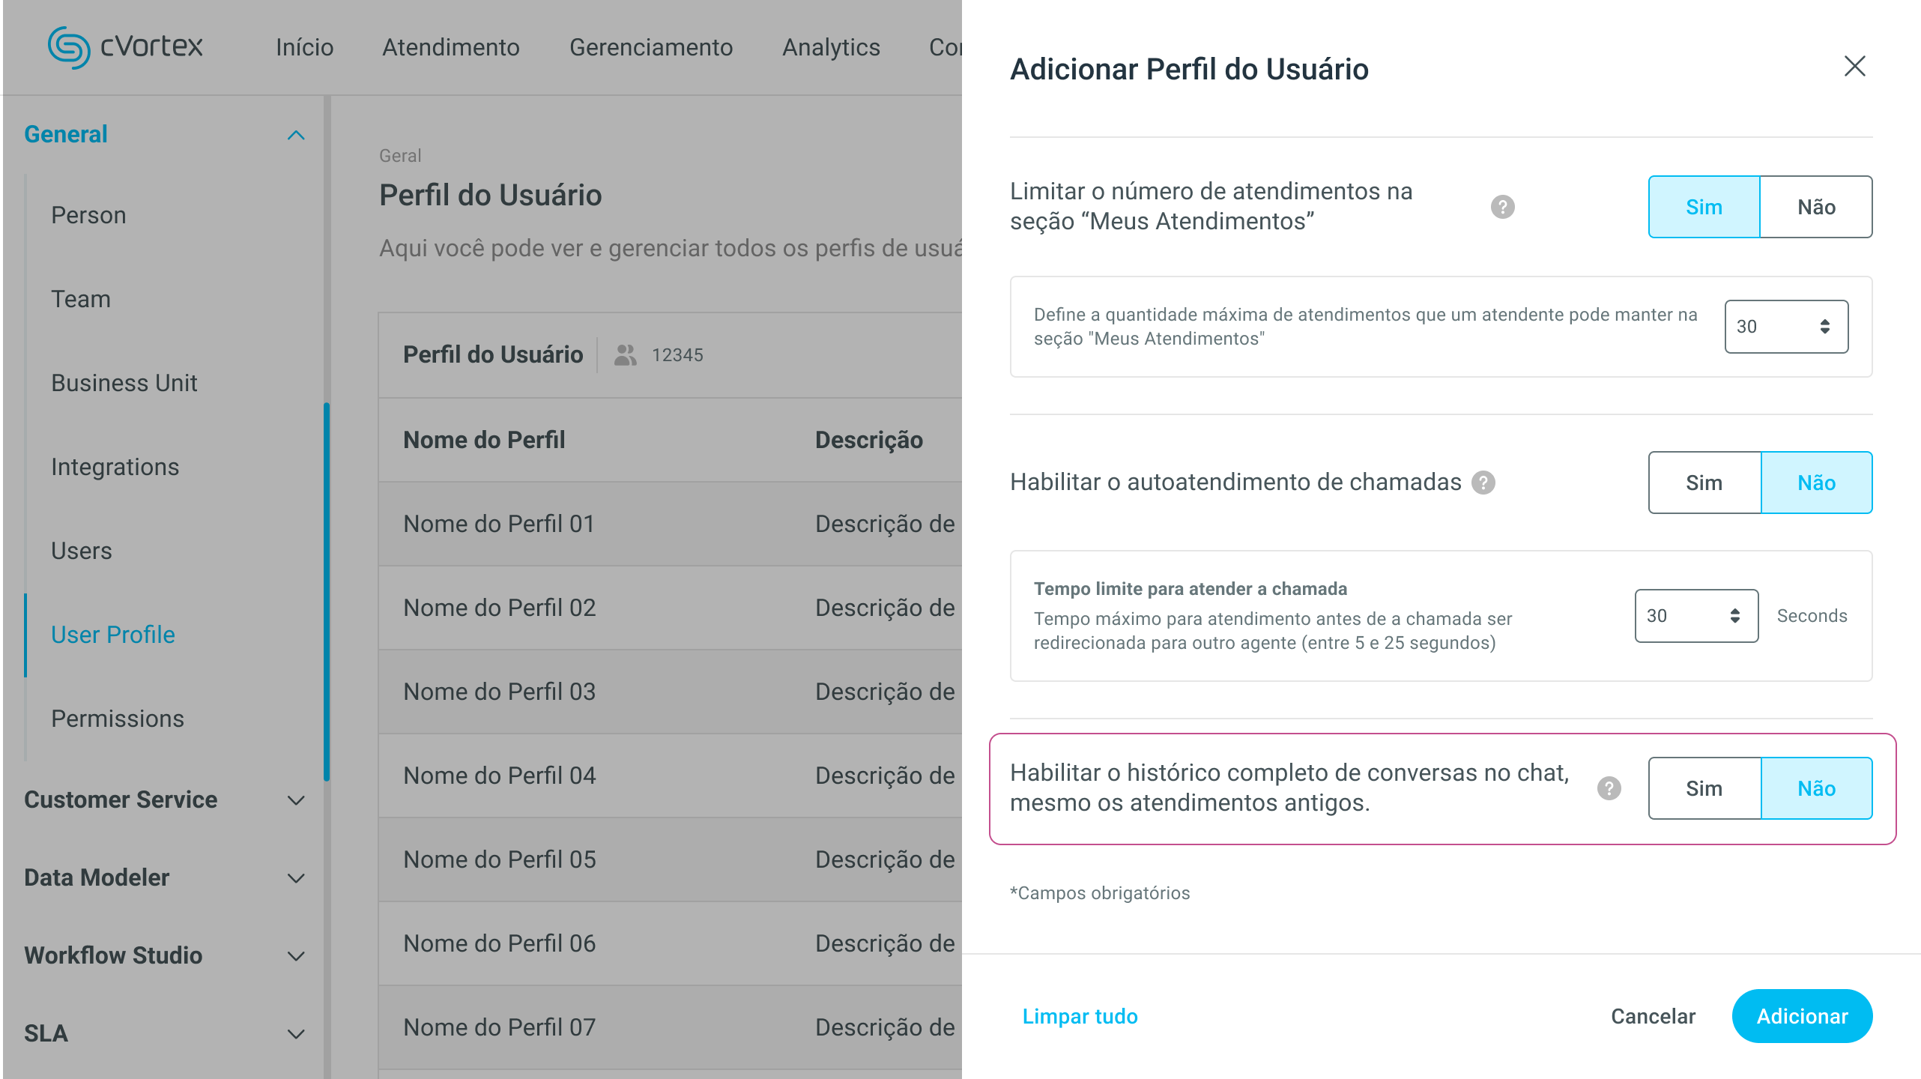Viewport: 1921px width, 1079px height.
Task: Expand the Customer Service section
Action: (296, 800)
